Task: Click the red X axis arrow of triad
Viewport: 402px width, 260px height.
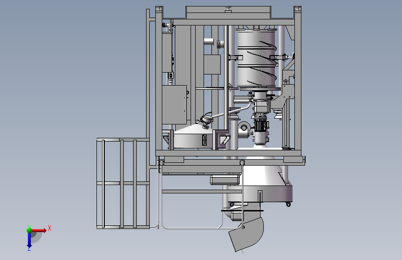Action: [x=39, y=230]
